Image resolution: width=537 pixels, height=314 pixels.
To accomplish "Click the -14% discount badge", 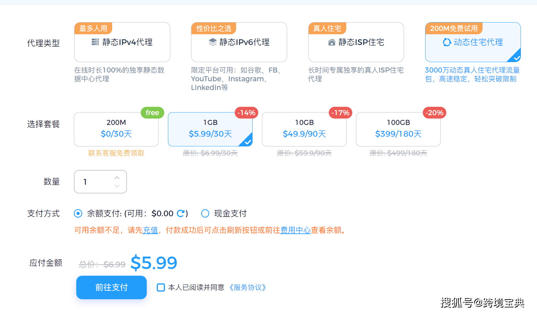I will click(247, 113).
